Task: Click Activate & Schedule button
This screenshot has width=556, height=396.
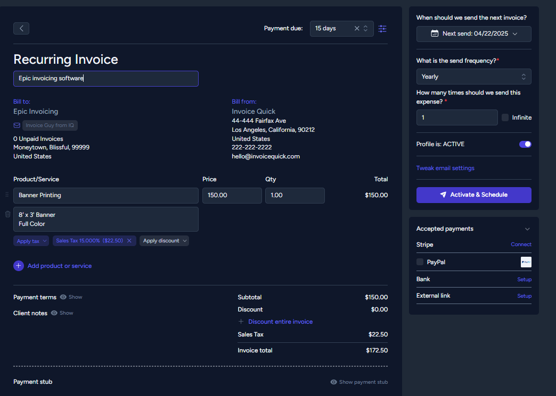Action: tap(474, 195)
